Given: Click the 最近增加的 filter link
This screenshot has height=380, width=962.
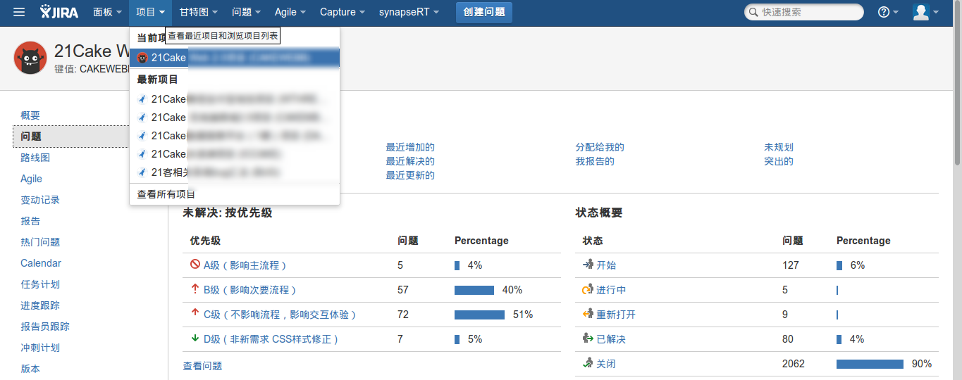Looking at the screenshot, I should [x=410, y=147].
